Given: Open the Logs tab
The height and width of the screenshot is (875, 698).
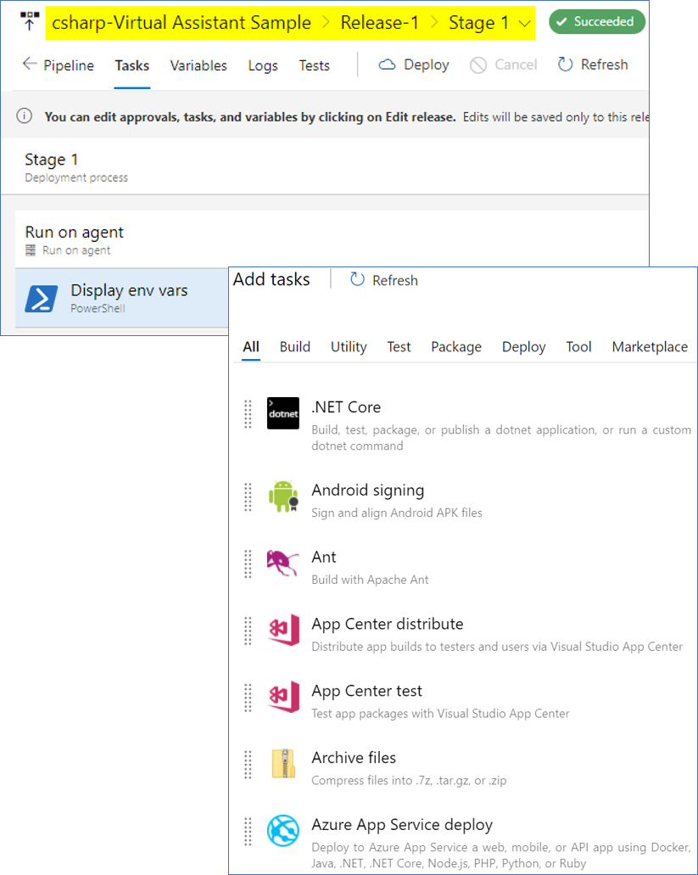Looking at the screenshot, I should (x=263, y=66).
